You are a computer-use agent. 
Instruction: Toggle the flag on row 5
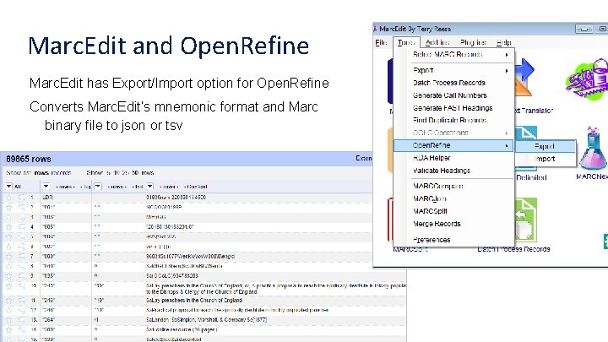pyautogui.click(x=21, y=236)
